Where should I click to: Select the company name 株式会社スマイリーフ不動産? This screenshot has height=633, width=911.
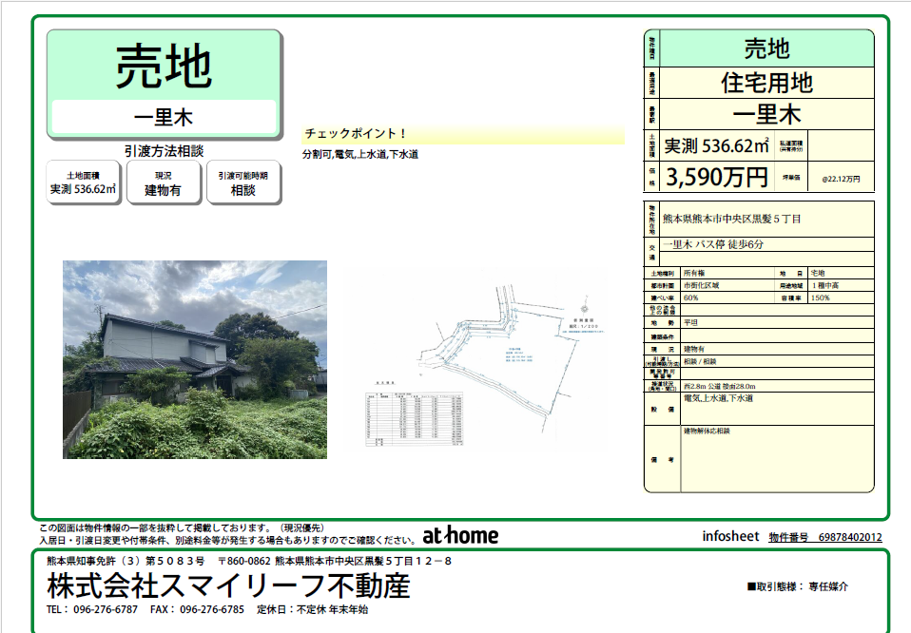228,585
